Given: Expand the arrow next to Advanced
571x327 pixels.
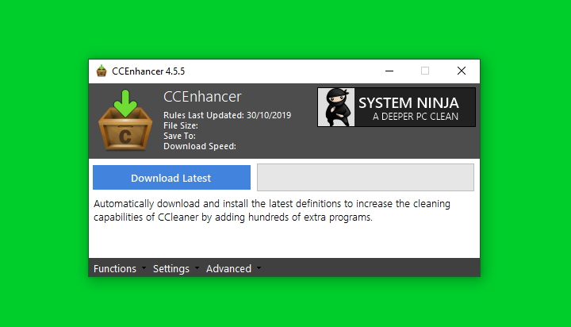Looking at the screenshot, I should click(x=259, y=268).
